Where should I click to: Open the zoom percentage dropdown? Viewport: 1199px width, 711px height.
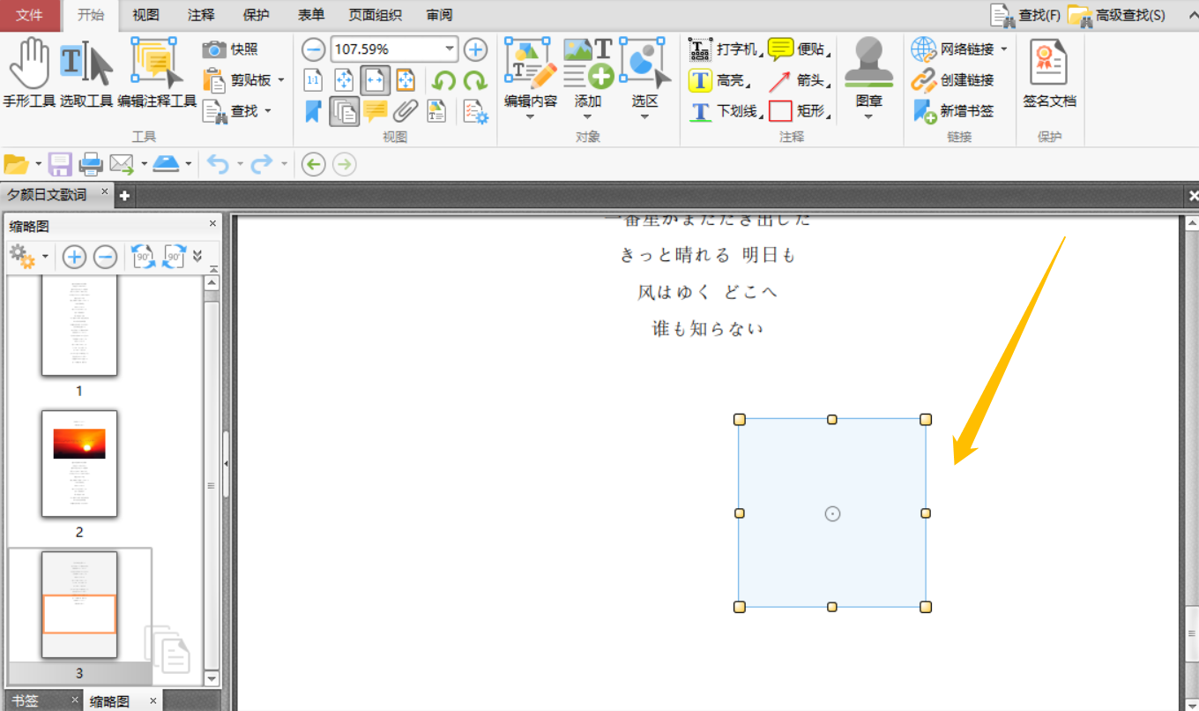point(449,49)
